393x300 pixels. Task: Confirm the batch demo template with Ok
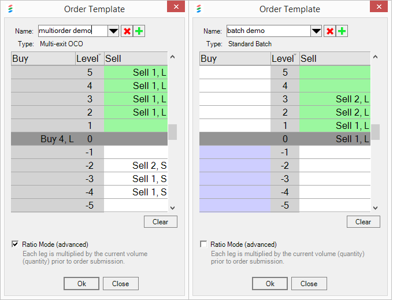270,284
